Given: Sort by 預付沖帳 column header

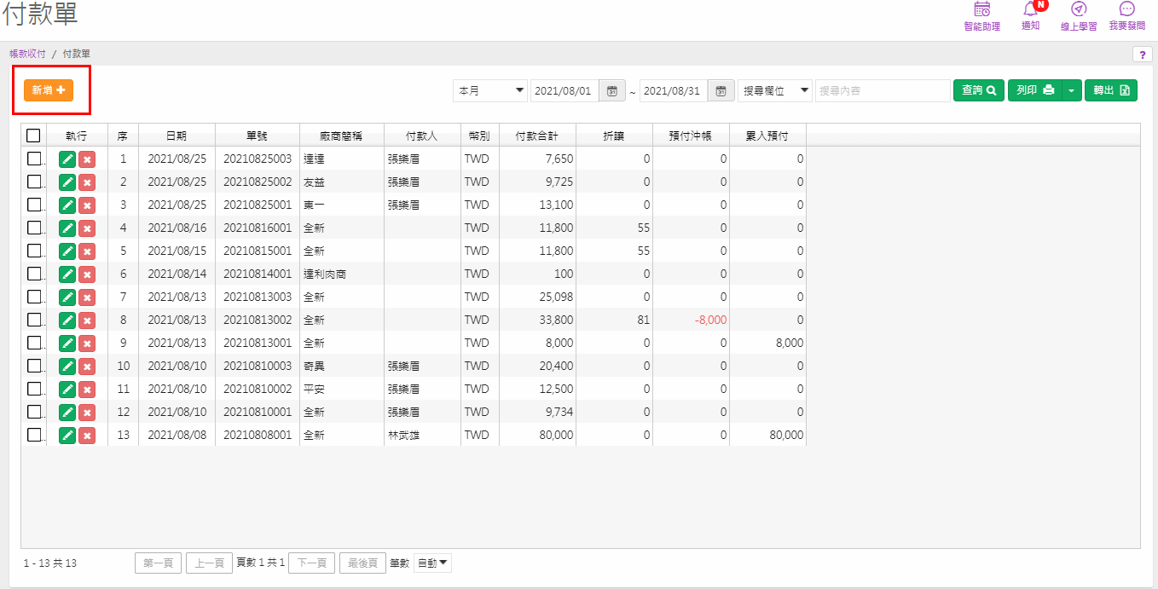Looking at the screenshot, I should pos(691,136).
